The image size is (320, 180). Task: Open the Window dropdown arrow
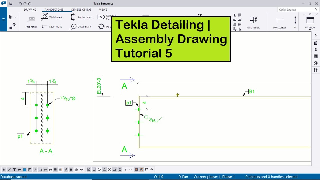pos(310,30)
